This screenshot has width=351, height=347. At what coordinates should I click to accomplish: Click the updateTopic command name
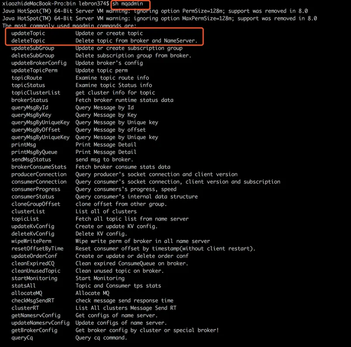click(28, 33)
